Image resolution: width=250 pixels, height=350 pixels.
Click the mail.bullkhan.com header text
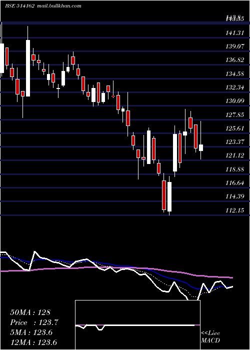click(x=58, y=6)
